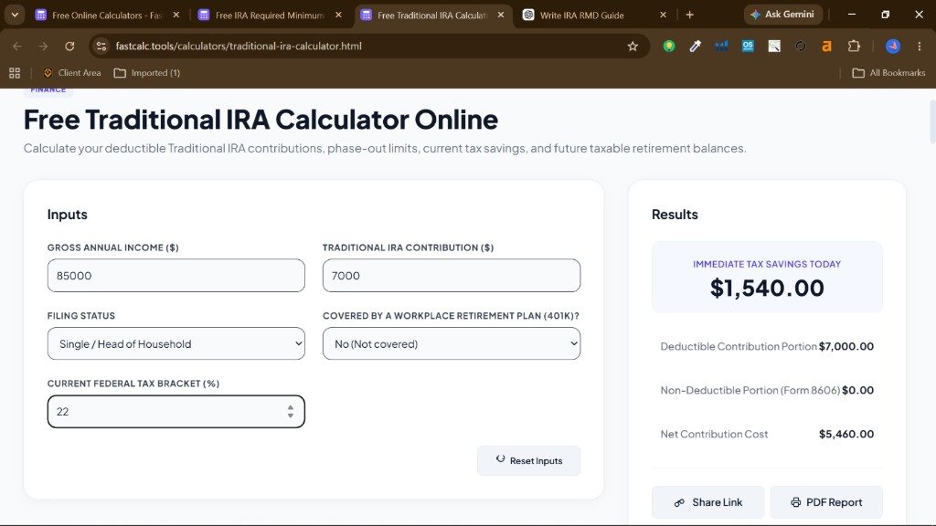Click the OS extension icon
The width and height of the screenshot is (936, 526).
tap(748, 46)
